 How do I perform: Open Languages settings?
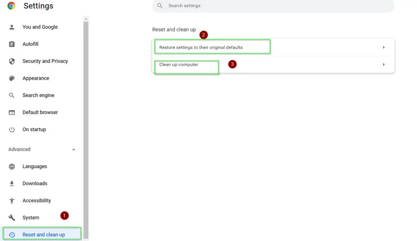point(35,166)
